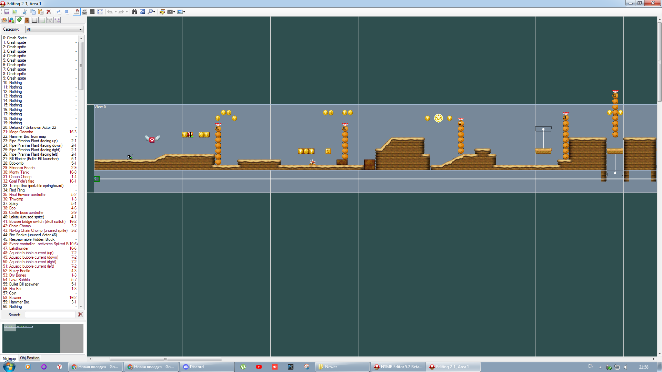Select sprite 37: Spiny in list

tap(14, 204)
